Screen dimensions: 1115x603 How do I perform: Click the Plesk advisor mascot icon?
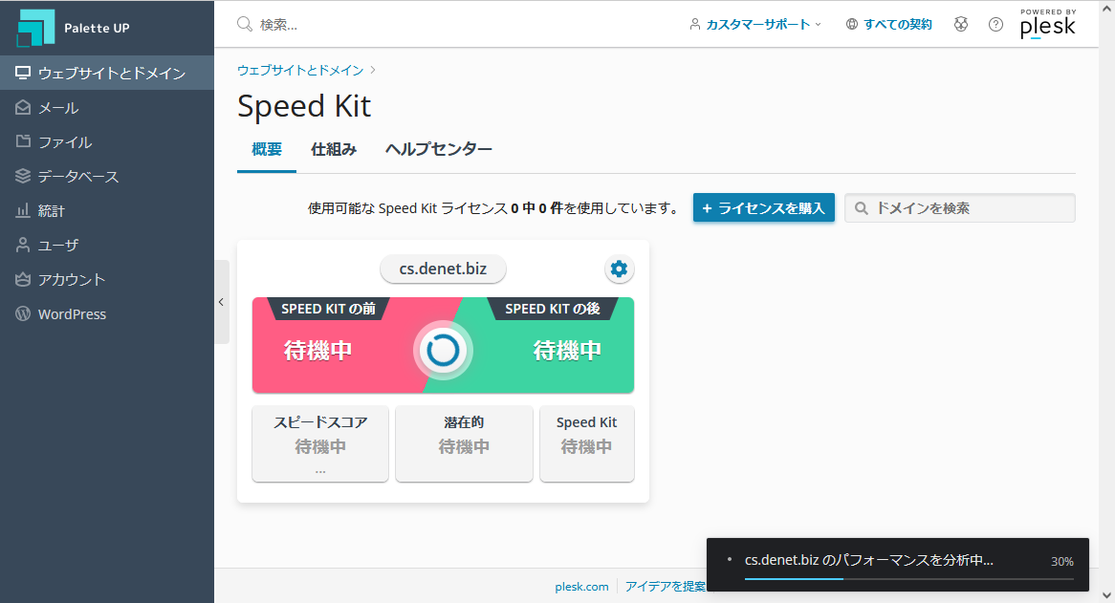[961, 24]
